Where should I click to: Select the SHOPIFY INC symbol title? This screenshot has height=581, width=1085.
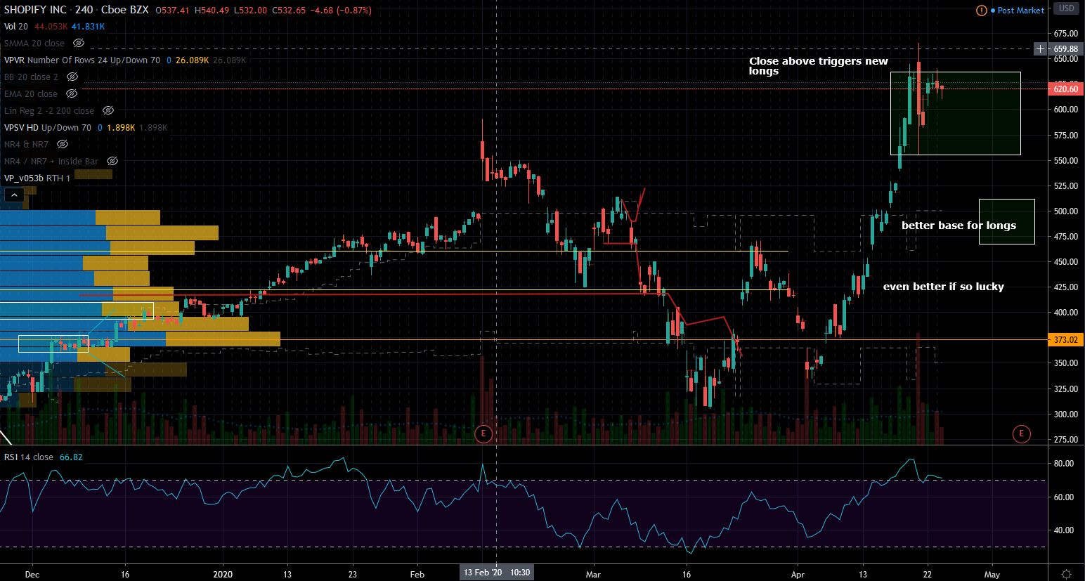point(35,10)
